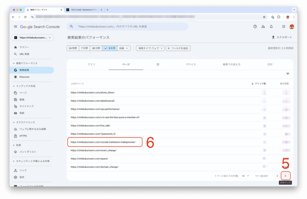Close the VS Code Markdown browser tab

pyautogui.click(x=101, y=10)
